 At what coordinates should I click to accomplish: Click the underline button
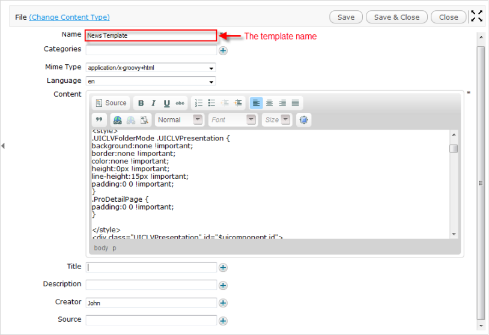point(167,103)
